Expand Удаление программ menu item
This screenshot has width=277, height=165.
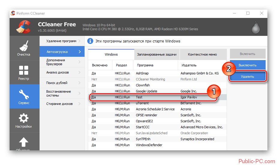pos(61,41)
